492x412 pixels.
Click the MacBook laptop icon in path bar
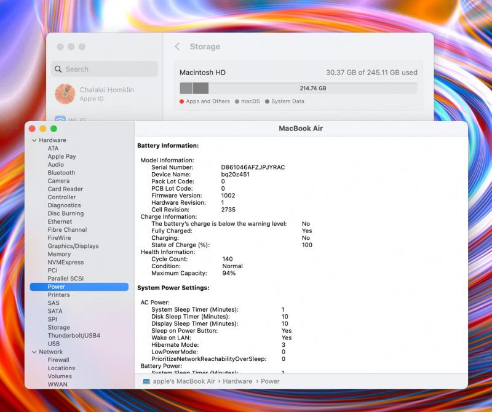click(x=146, y=382)
